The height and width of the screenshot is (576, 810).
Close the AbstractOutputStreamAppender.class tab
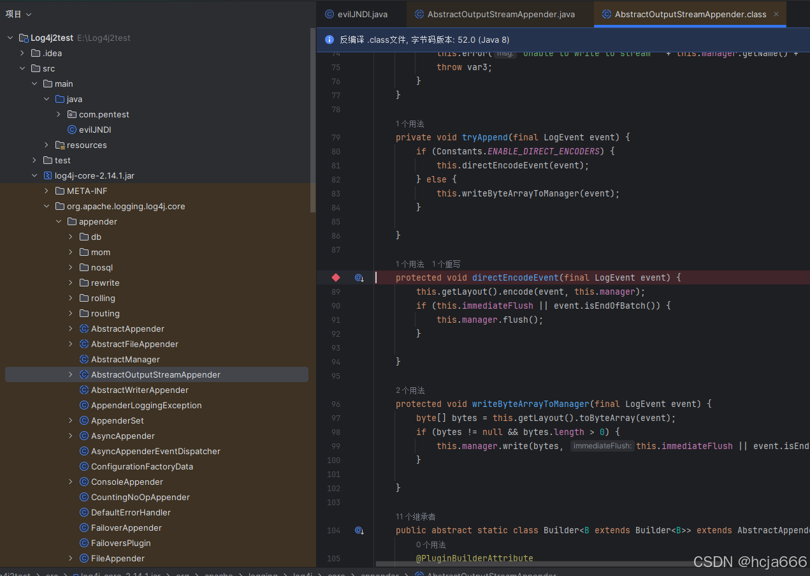tap(776, 14)
